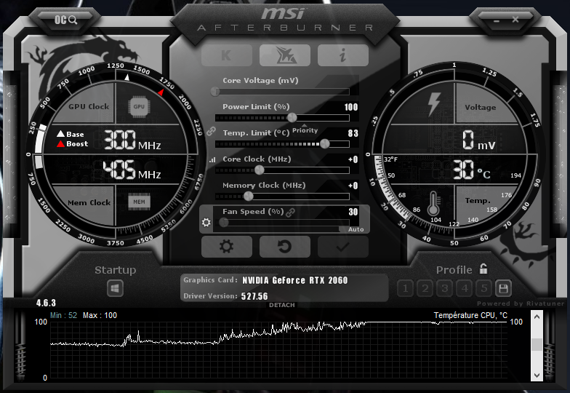Click the Temp. Limit value 83

click(353, 133)
